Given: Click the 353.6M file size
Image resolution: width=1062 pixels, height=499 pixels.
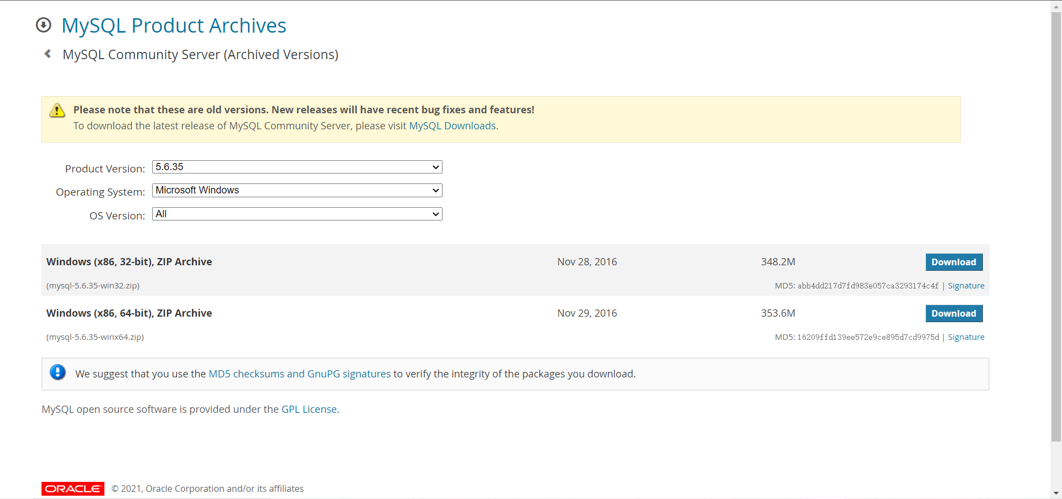Looking at the screenshot, I should tap(778, 313).
